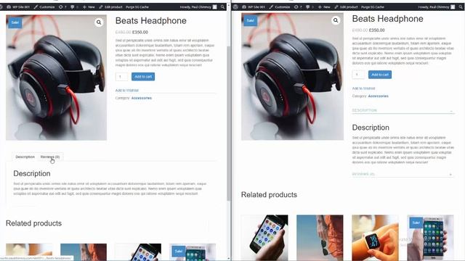This screenshot has height=261, width=465.
Task: Select Description tab in left window
Action: (25, 157)
